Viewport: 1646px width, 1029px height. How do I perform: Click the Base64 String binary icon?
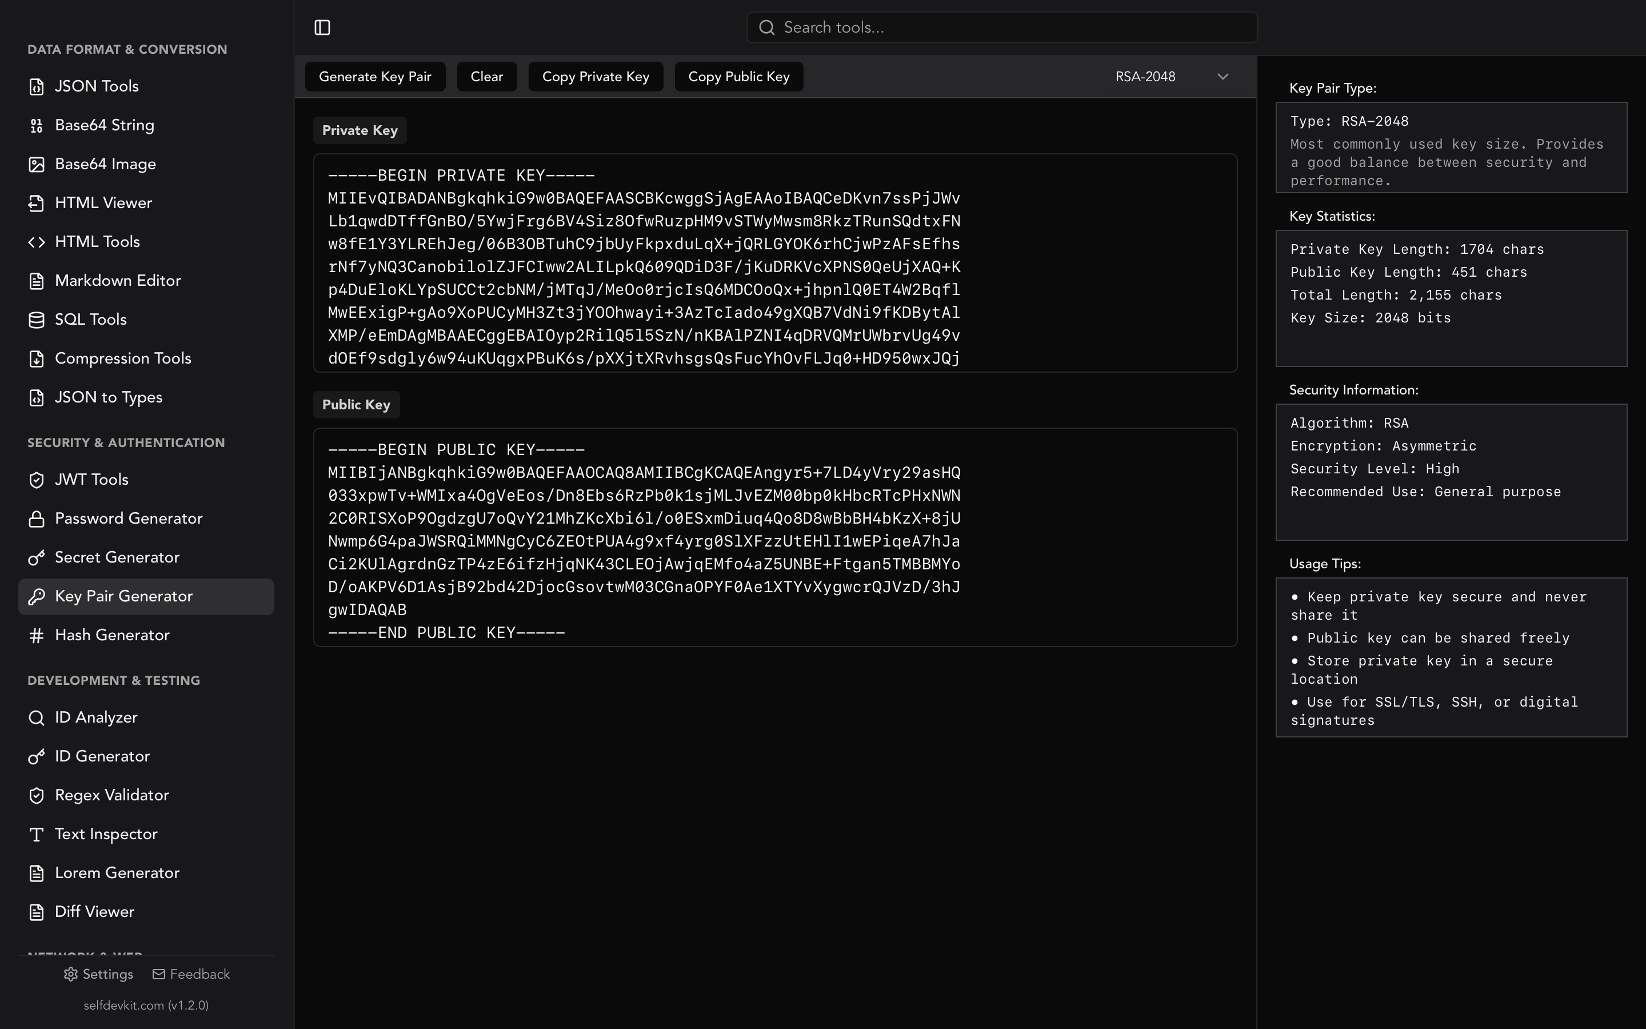(x=37, y=125)
